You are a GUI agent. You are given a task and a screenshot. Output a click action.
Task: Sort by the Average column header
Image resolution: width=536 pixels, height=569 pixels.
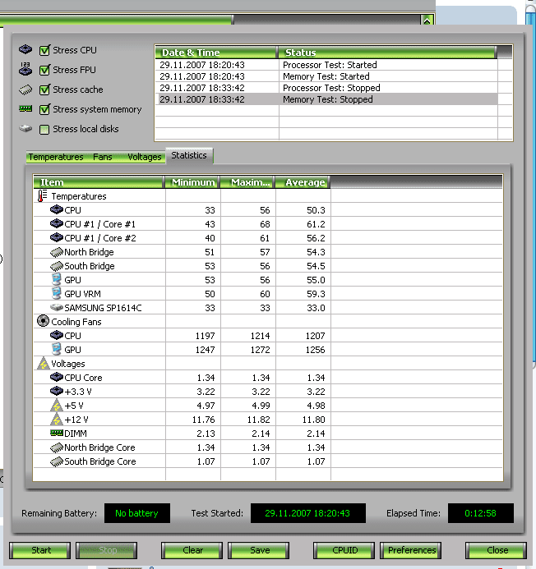(x=303, y=182)
